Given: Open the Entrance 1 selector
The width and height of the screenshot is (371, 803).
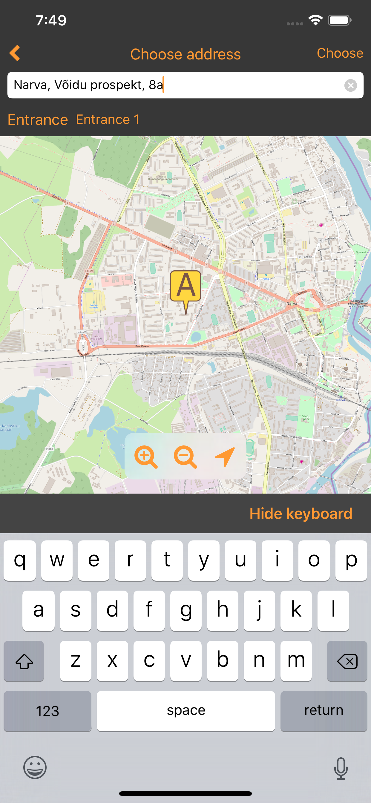Looking at the screenshot, I should point(108,119).
